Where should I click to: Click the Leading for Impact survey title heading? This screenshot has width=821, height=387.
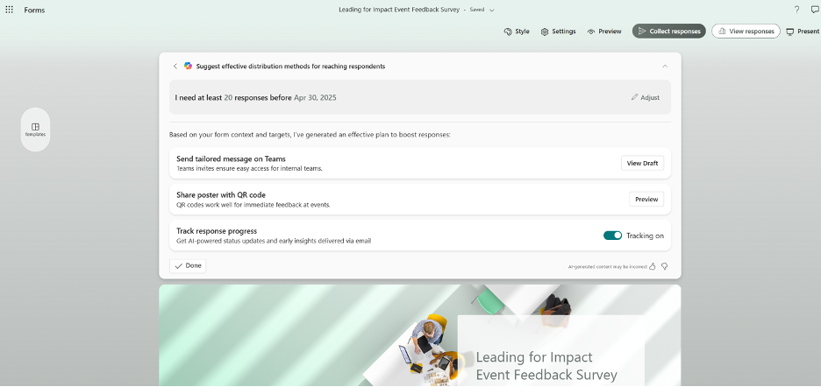pyautogui.click(x=546, y=366)
